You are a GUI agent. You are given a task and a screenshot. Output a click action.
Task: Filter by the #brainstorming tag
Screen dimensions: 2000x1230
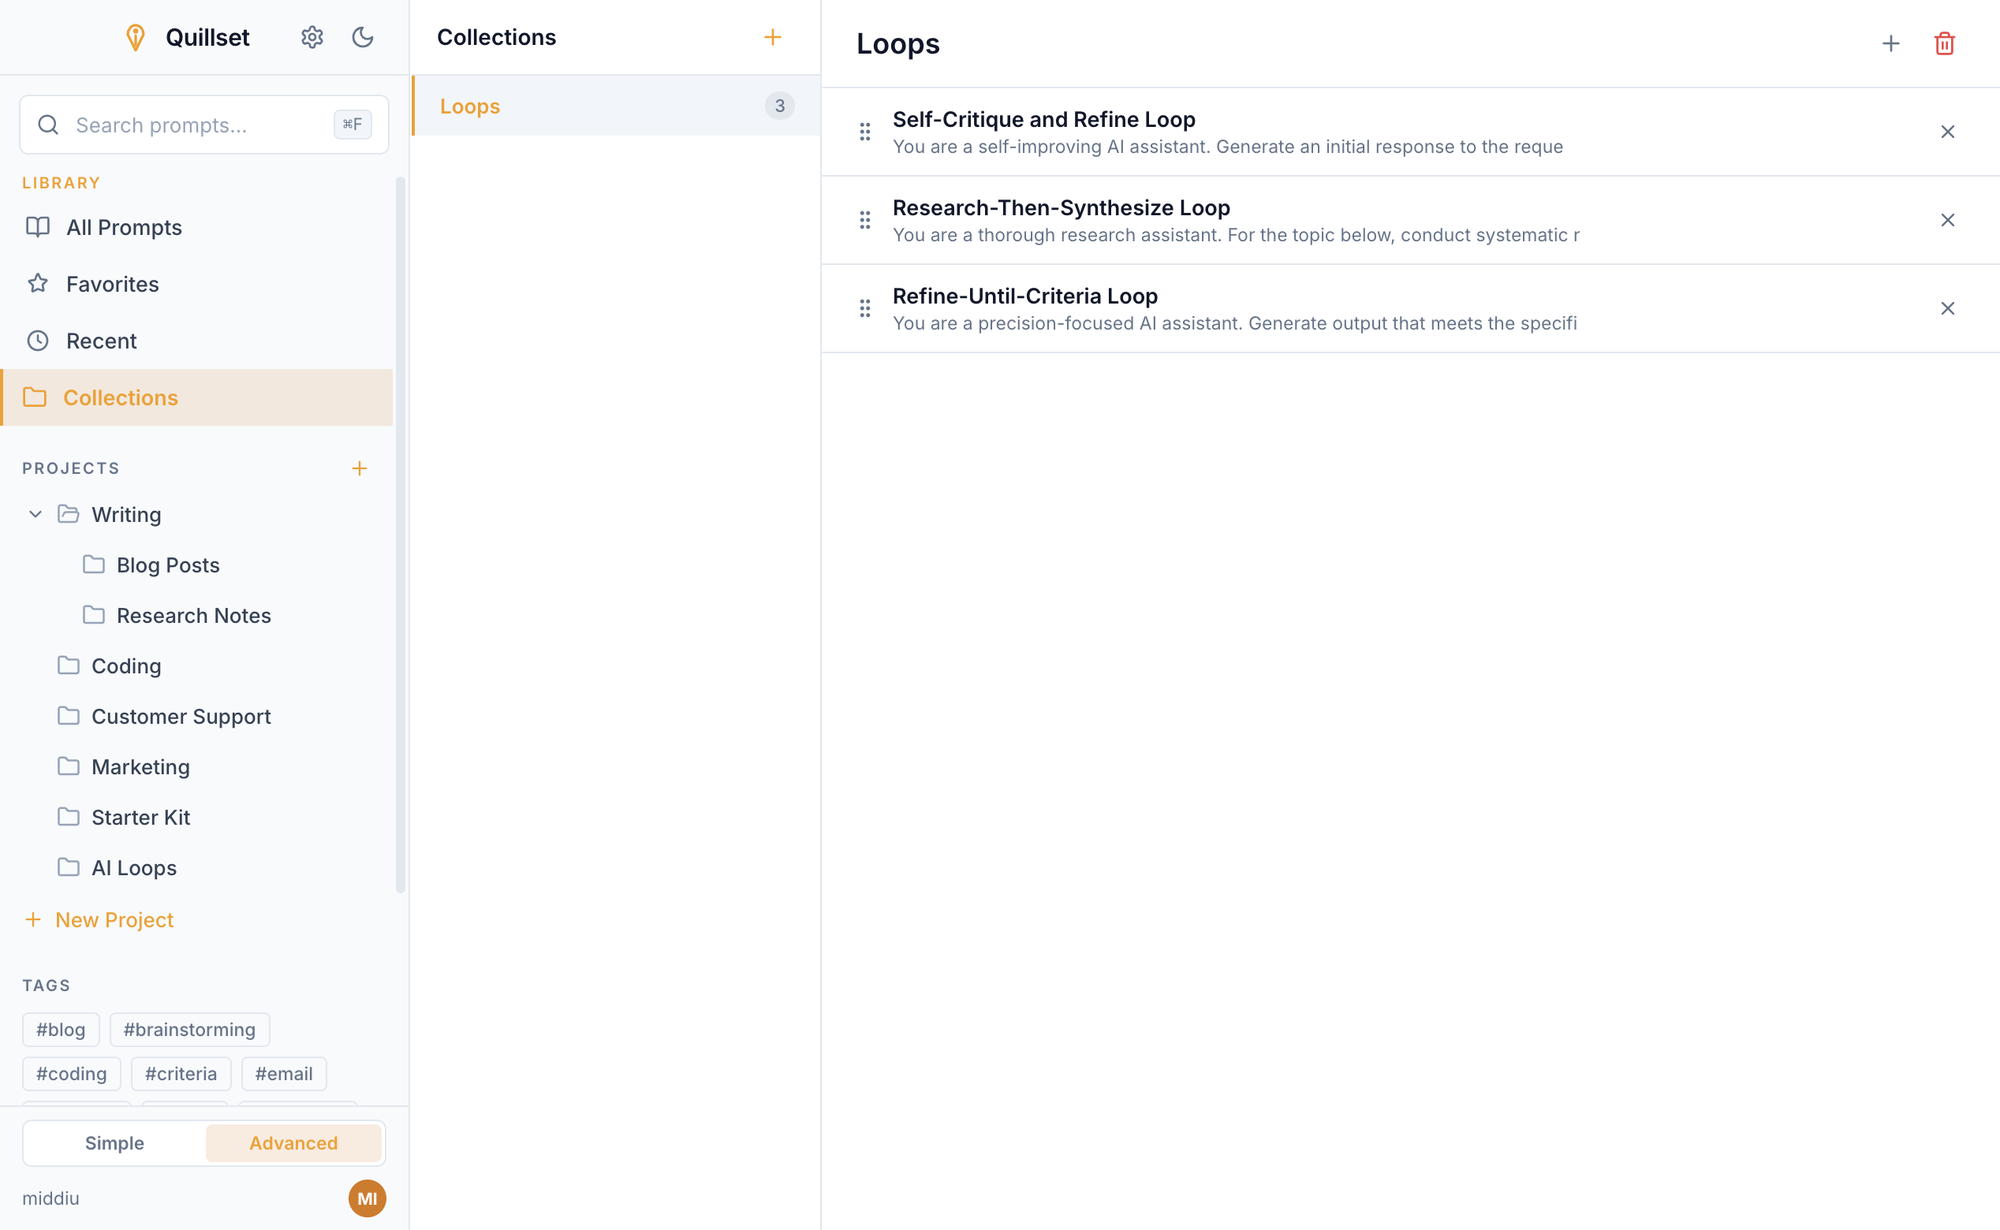click(189, 1030)
